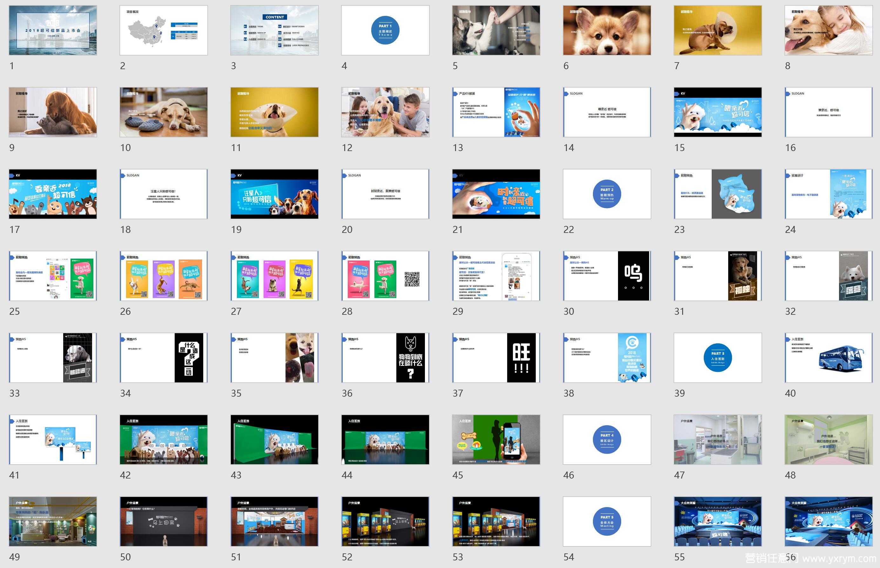
Task: Pick slide 44 wide green stage view
Action: tap(385, 440)
